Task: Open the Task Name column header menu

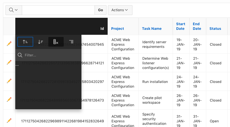Action: point(152,28)
